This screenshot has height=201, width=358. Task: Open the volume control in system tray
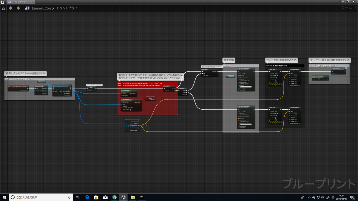(x=323, y=197)
